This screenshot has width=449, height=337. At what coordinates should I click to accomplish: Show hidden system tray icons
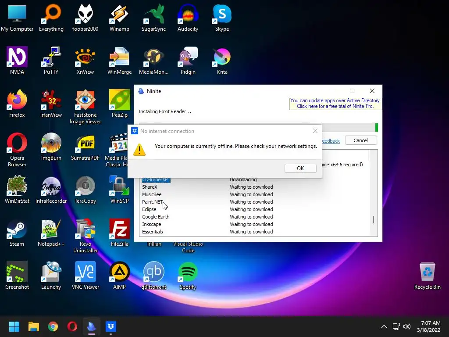(x=384, y=326)
